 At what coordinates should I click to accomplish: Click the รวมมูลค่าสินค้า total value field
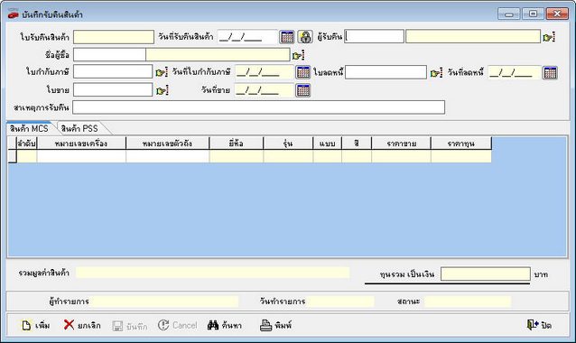pos(213,273)
